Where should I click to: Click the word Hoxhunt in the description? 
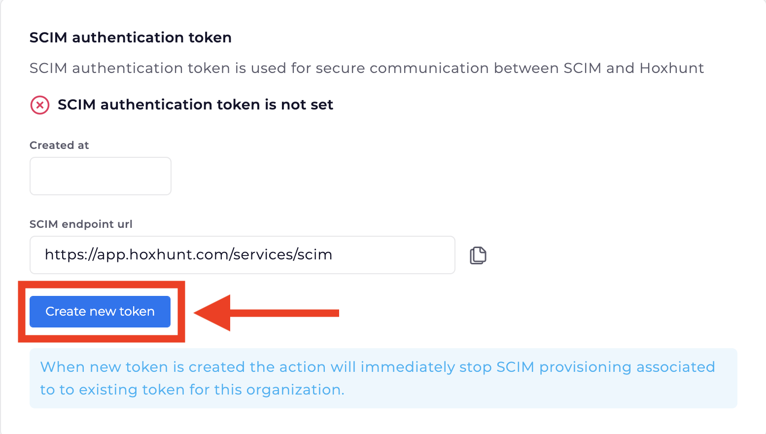671,68
